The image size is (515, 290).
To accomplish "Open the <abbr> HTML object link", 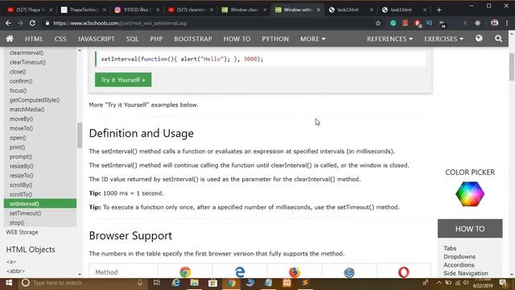I will (15, 271).
